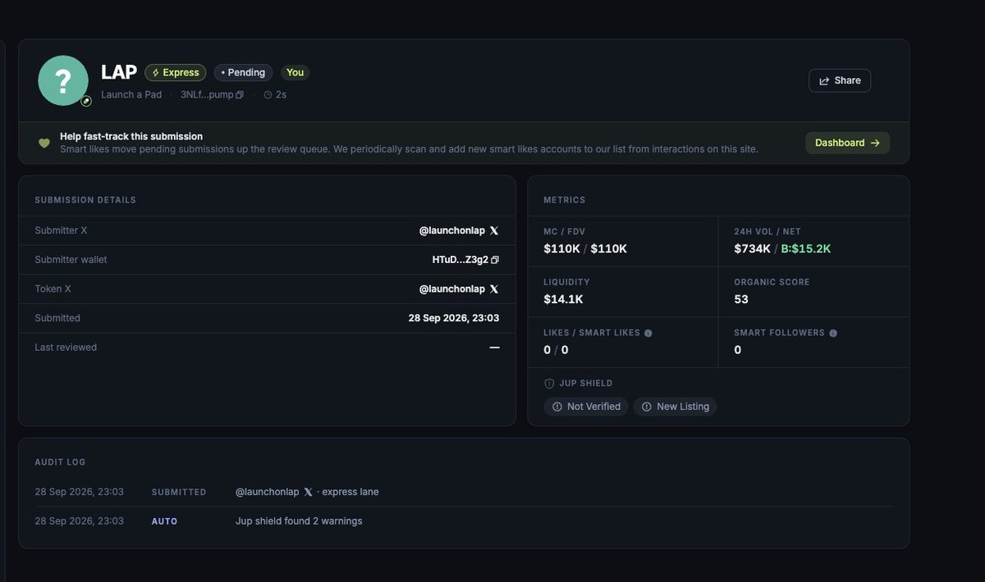Click the New Listing shield chip

(675, 407)
